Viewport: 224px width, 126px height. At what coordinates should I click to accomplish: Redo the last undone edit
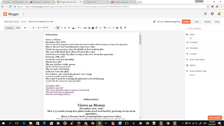coord(29,28)
